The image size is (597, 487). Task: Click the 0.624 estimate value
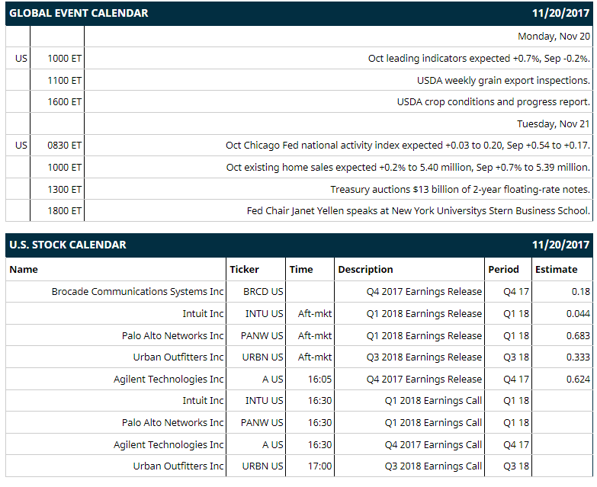[578, 379]
